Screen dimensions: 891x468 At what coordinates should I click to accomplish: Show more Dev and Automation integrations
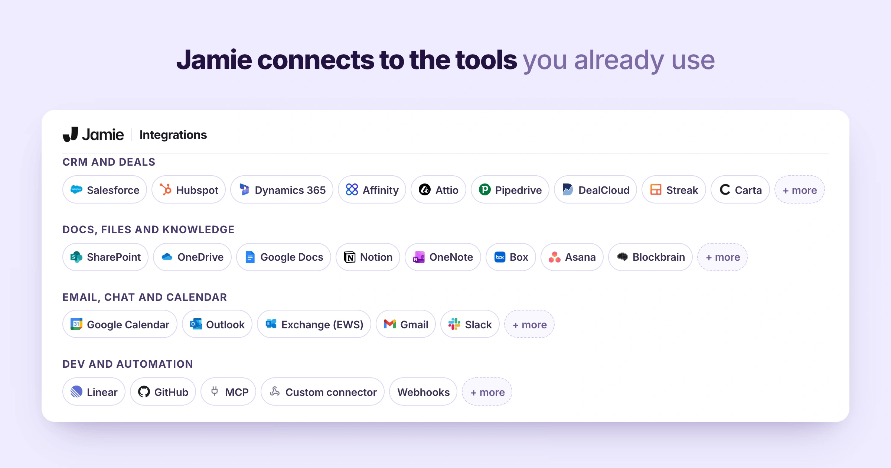click(x=487, y=392)
